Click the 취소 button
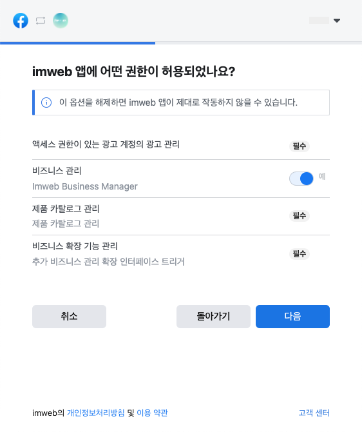Image resolution: width=362 pixels, height=432 pixels. click(69, 317)
